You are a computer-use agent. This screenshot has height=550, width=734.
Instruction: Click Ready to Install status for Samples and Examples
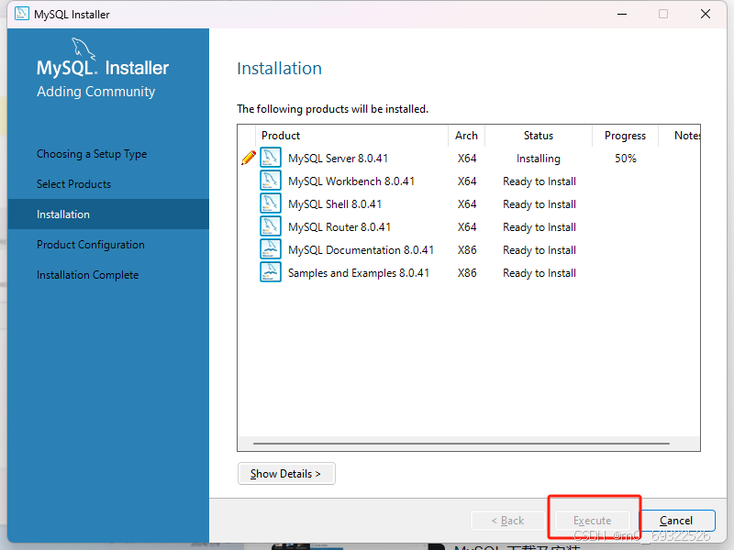(x=539, y=273)
